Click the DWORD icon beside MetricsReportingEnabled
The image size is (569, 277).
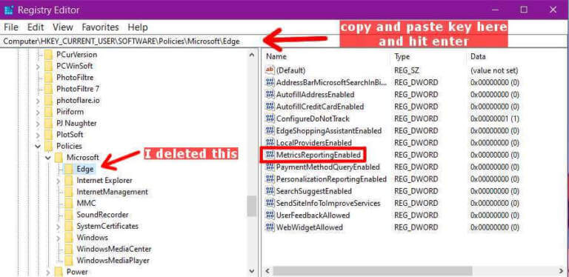[x=270, y=156]
